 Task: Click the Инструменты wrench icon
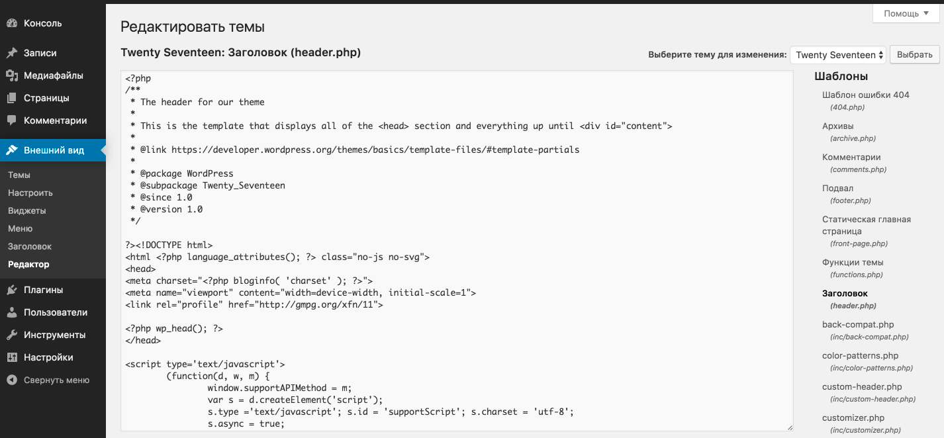(12, 335)
